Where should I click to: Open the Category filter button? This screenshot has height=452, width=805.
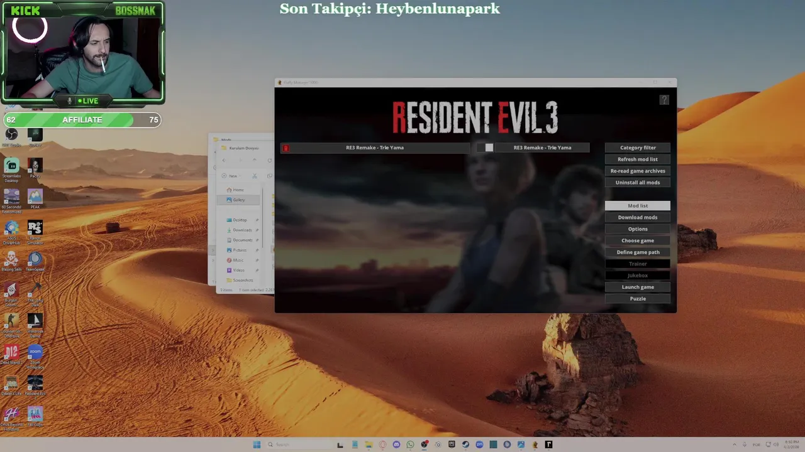tap(638, 148)
